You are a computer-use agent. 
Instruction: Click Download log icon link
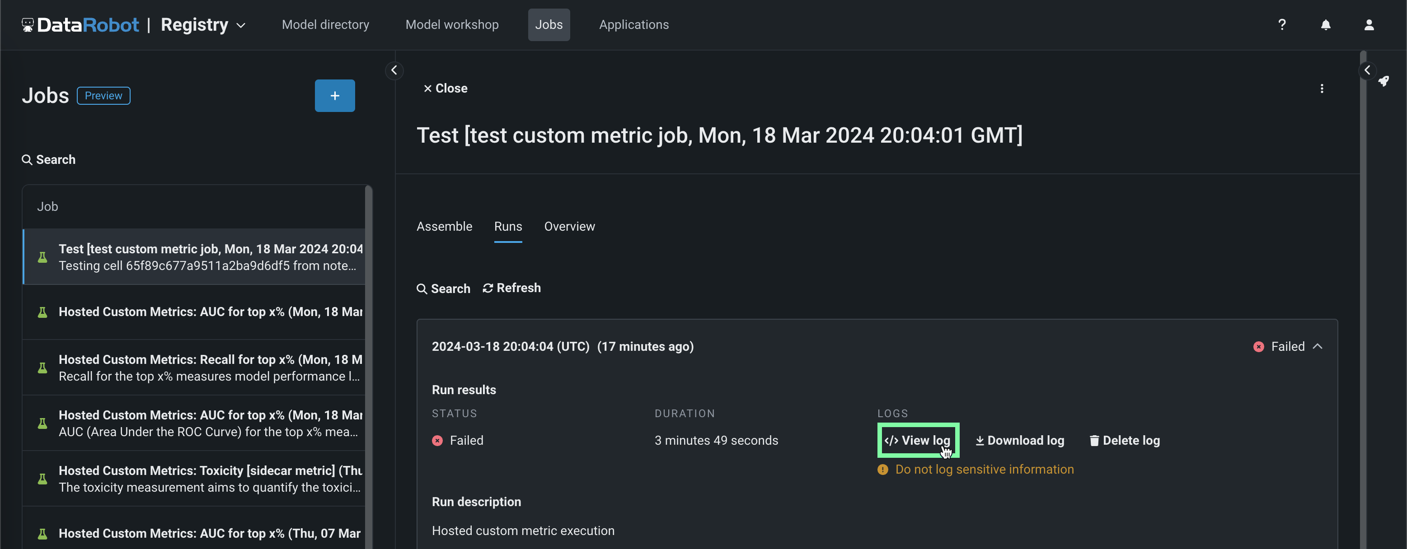pyautogui.click(x=1020, y=440)
